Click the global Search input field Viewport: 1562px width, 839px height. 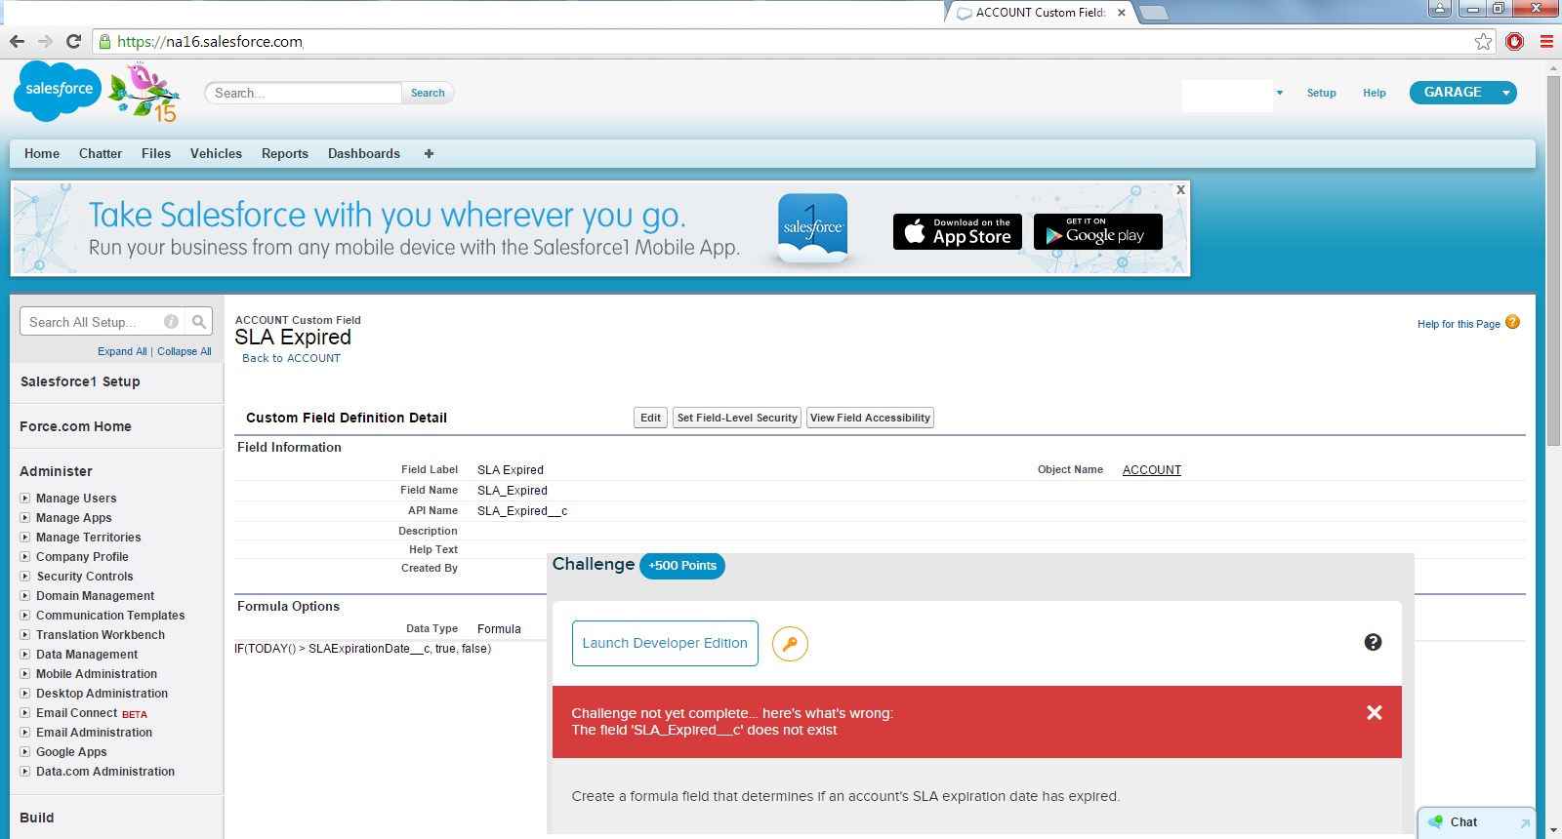click(x=304, y=93)
